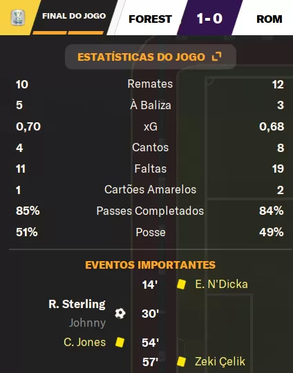This screenshot has height=373, width=293.
Task: Click the second orange progress segment
Action: coord(86,33)
